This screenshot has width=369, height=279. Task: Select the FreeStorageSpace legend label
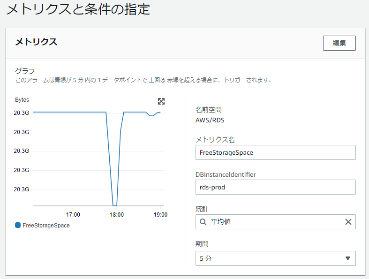[x=46, y=226]
